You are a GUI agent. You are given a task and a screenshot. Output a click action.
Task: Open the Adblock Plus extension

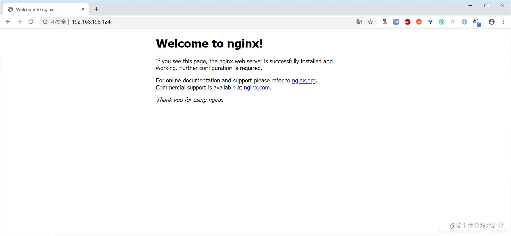[408, 22]
